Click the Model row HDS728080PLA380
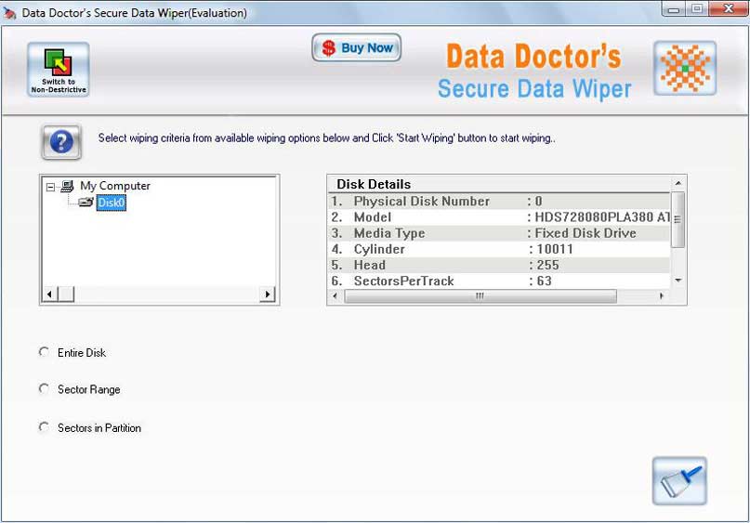The width and height of the screenshot is (750, 523). pyautogui.click(x=499, y=217)
